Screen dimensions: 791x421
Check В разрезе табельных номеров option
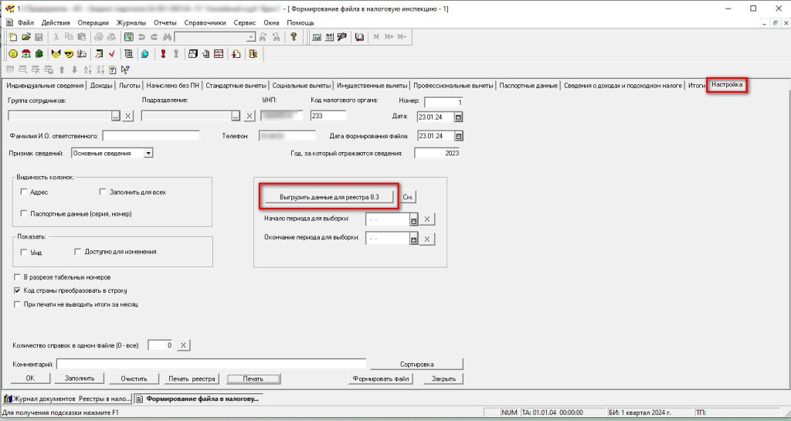[x=18, y=277]
